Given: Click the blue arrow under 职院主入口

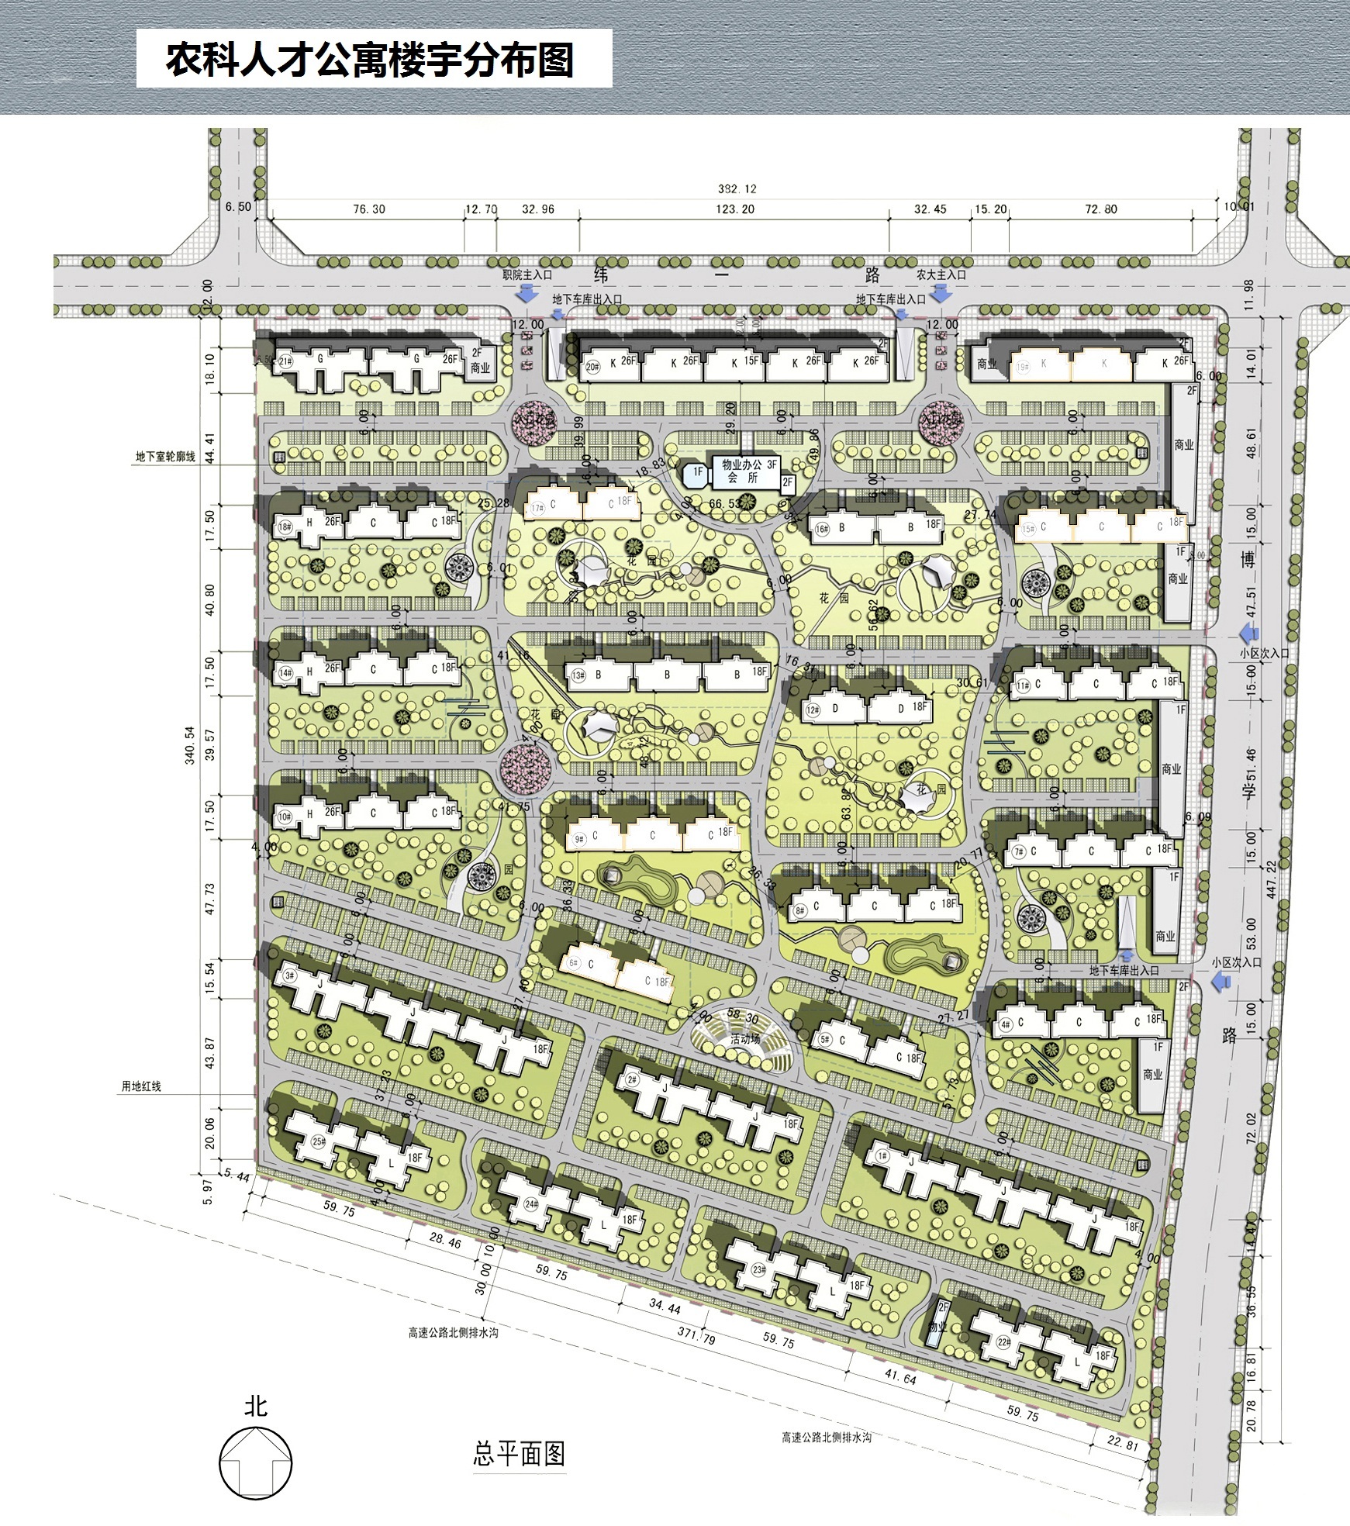Looking at the screenshot, I should tap(527, 293).
